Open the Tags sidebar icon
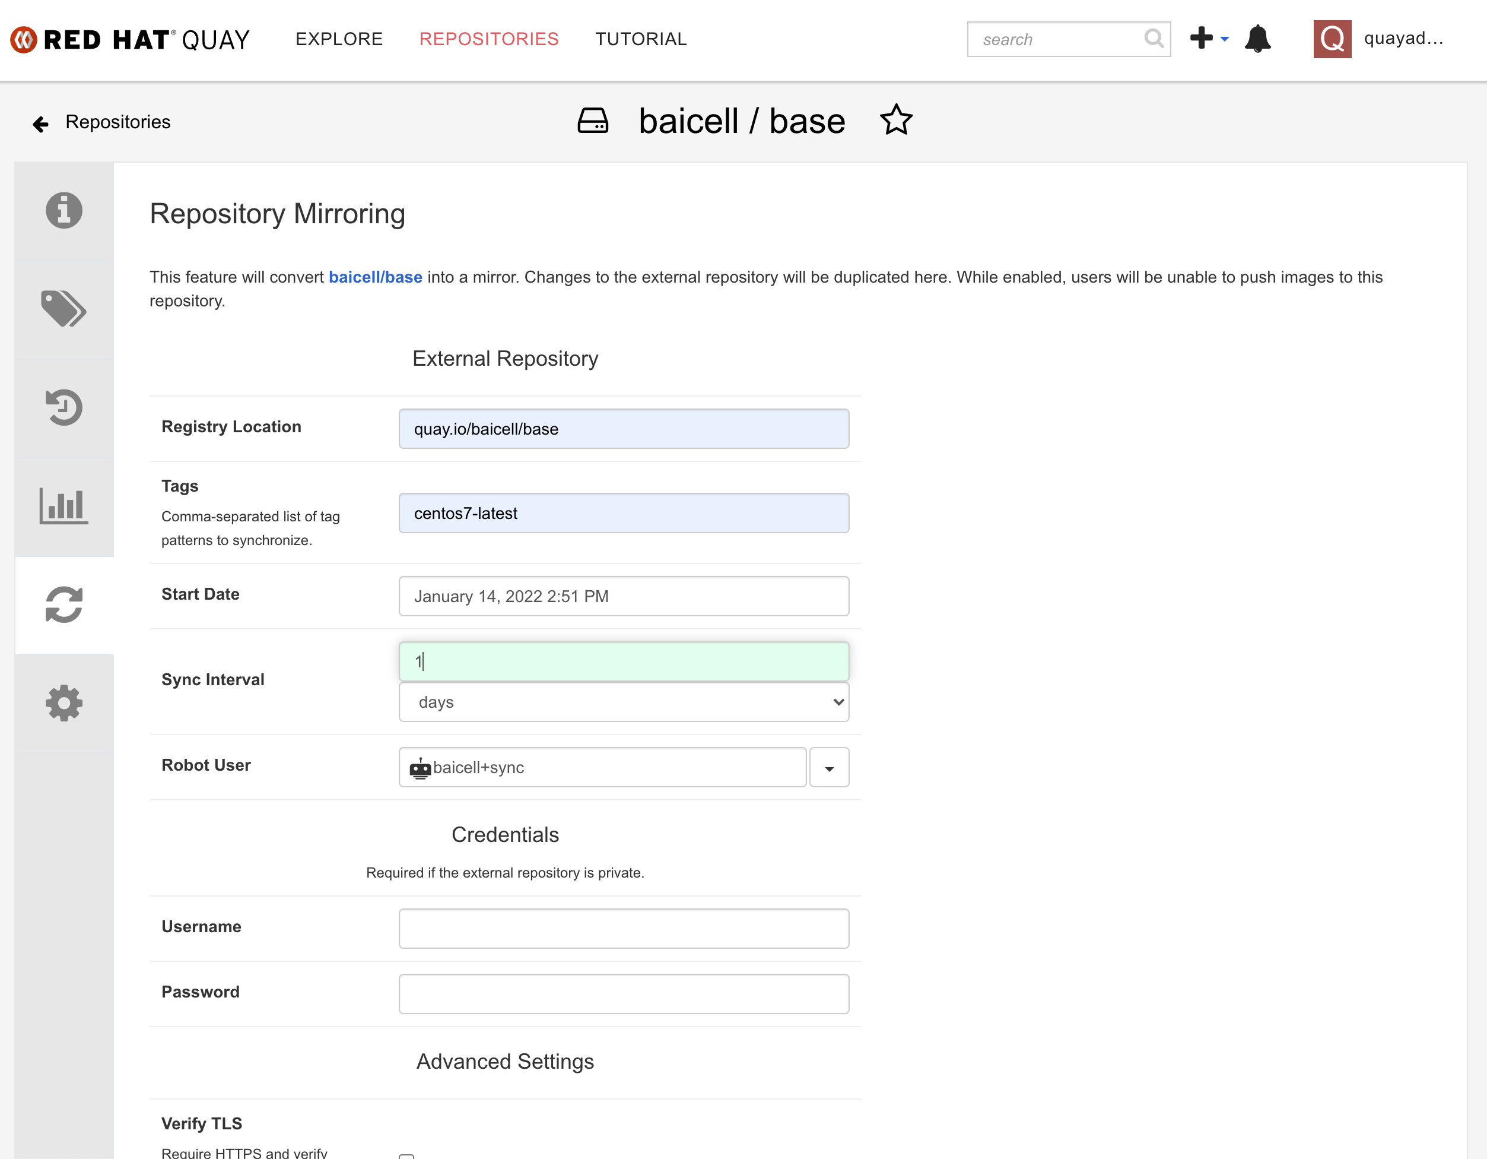Screen dimensions: 1487x1159 click(x=64, y=309)
